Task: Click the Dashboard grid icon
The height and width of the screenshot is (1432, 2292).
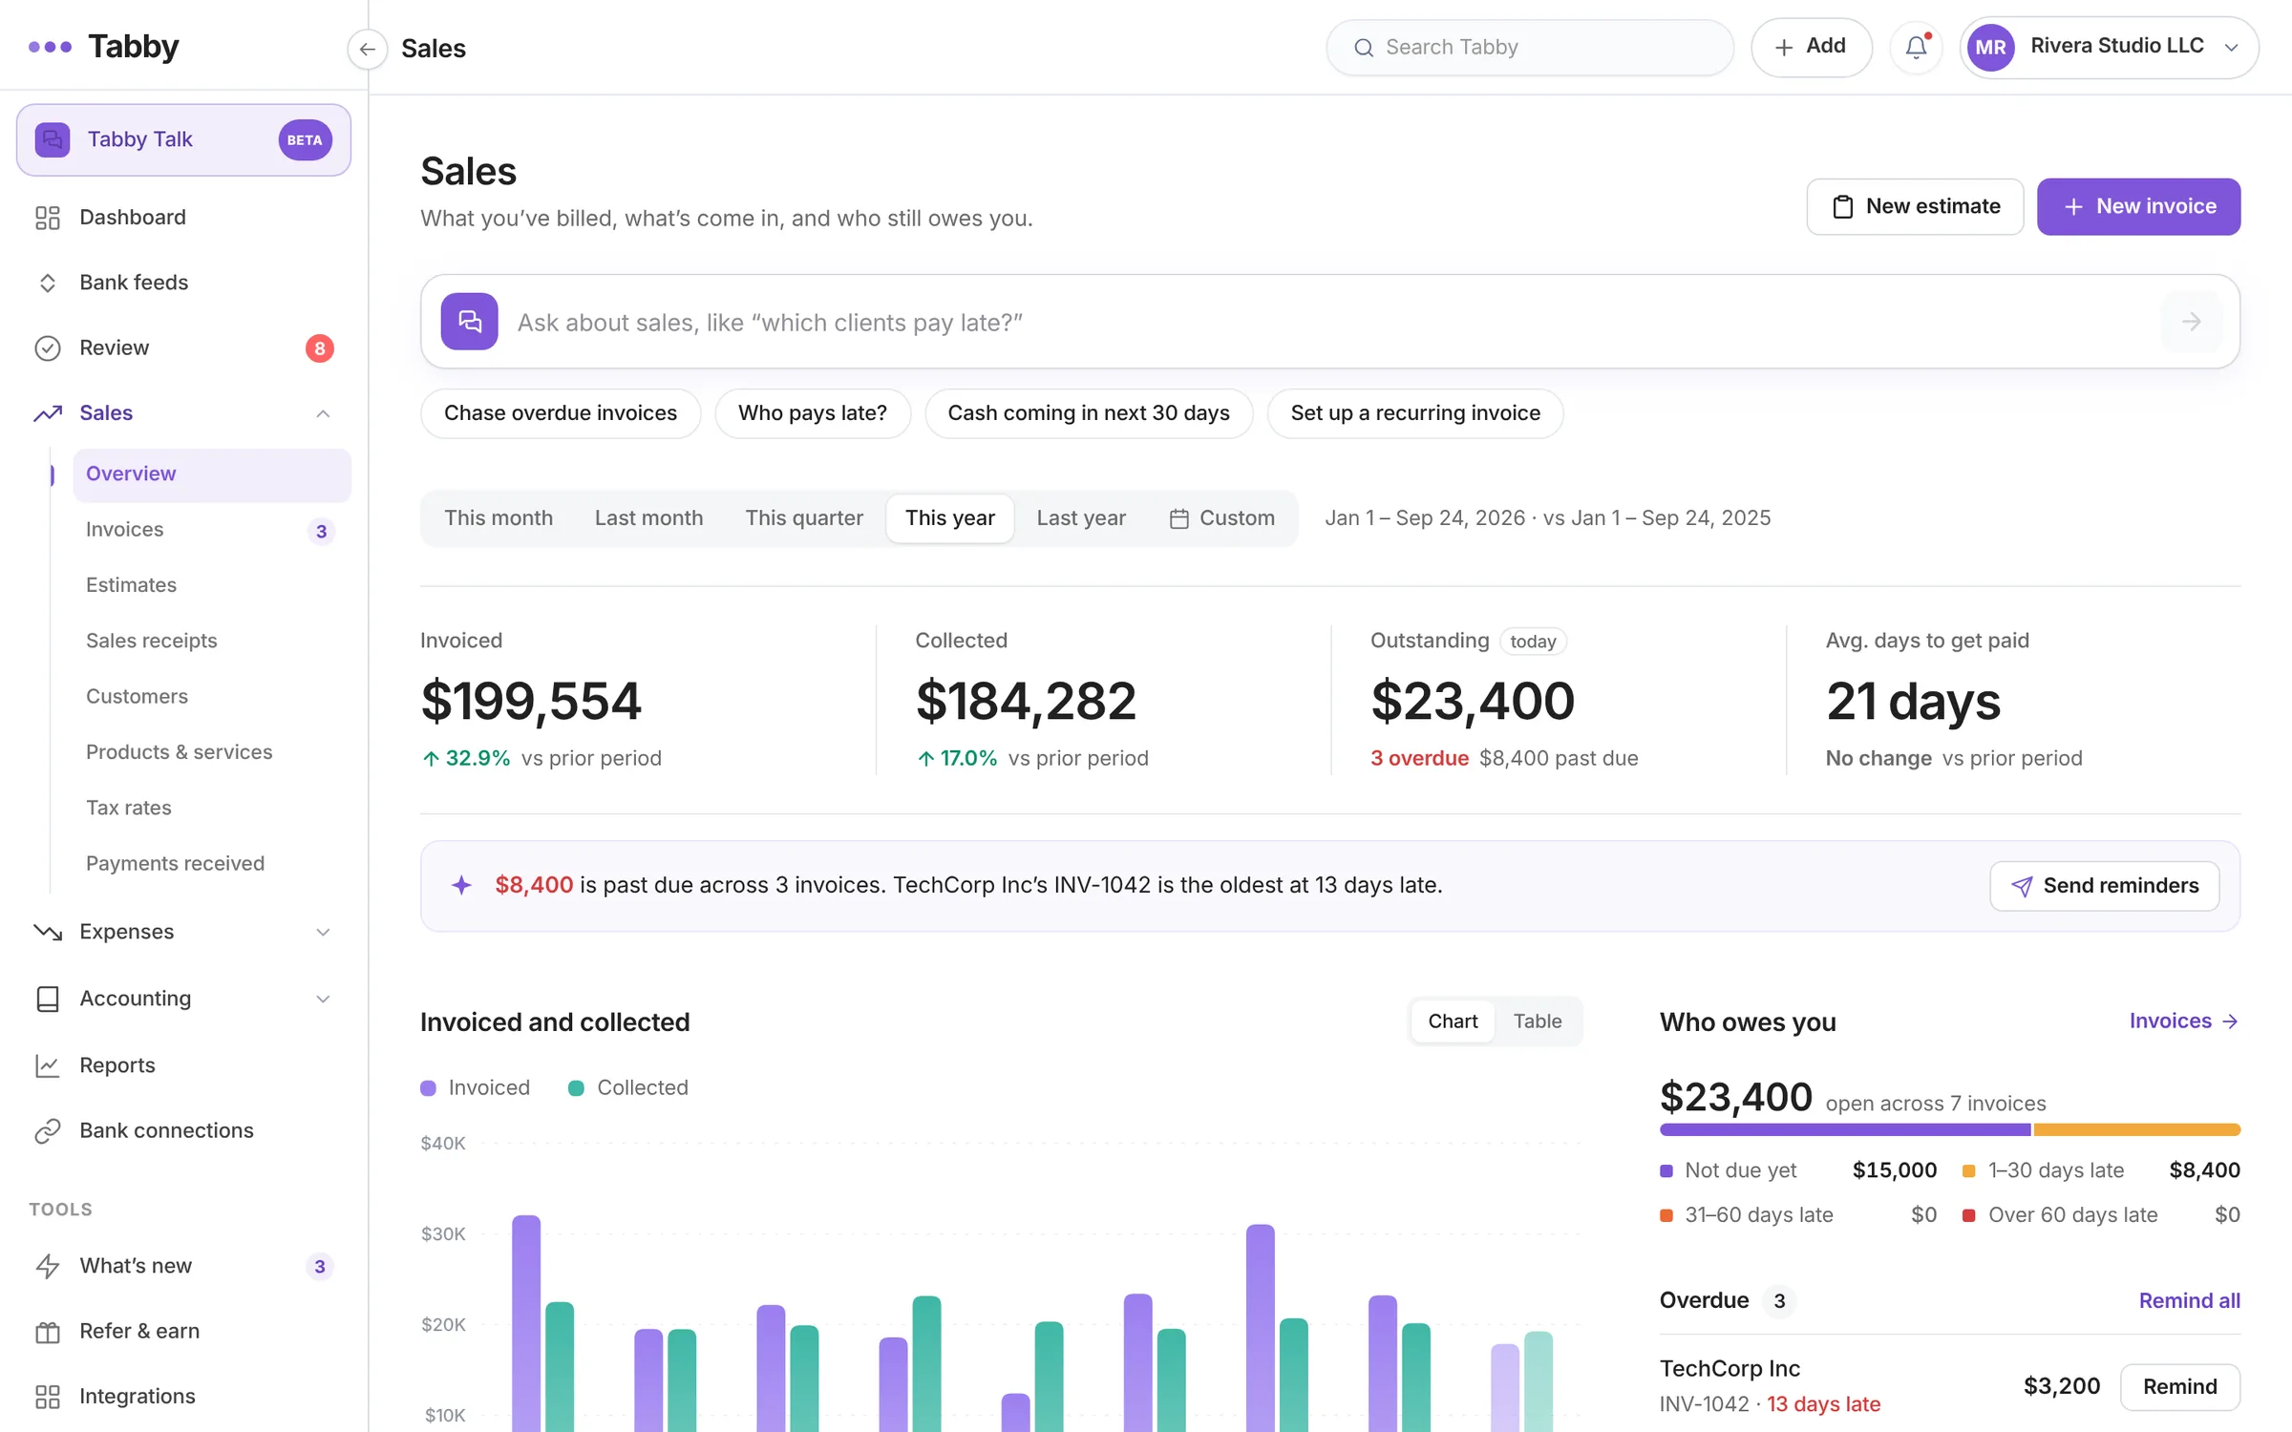Action: pyautogui.click(x=48, y=218)
